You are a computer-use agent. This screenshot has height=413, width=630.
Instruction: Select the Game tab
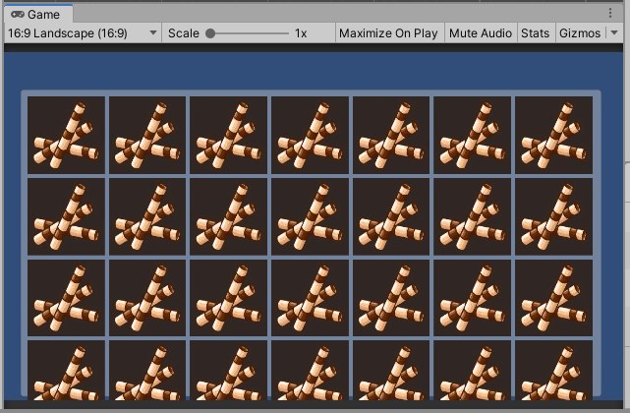(38, 14)
